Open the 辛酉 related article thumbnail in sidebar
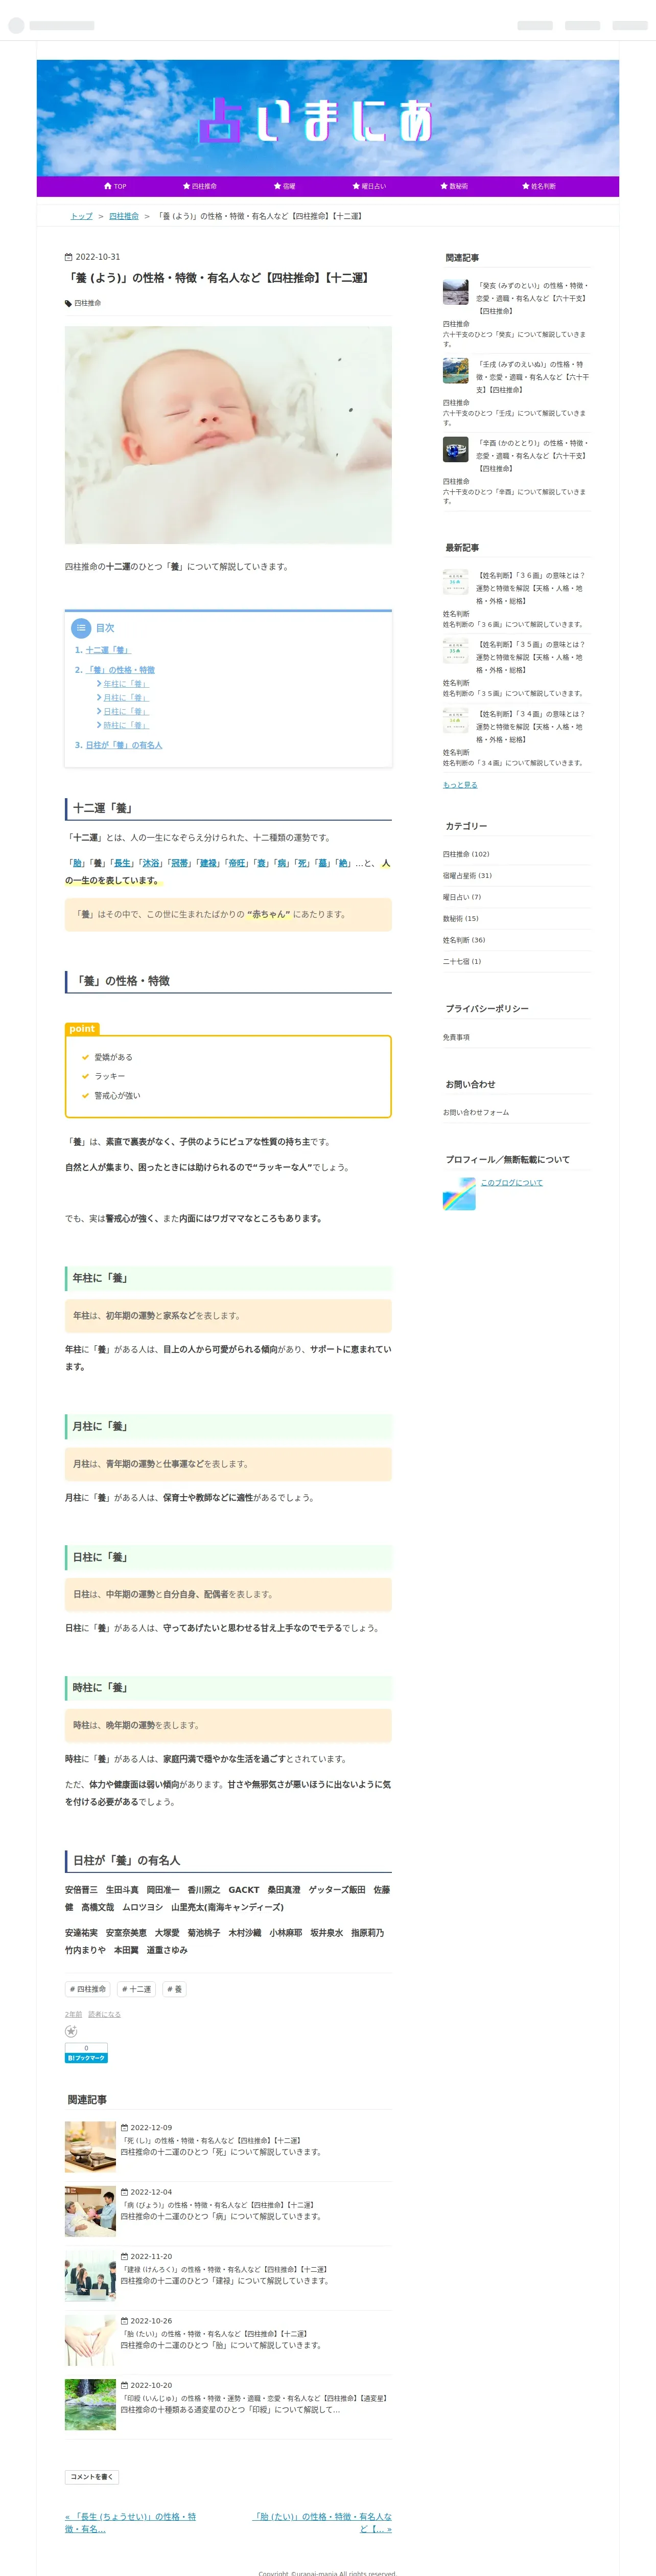656x2576 pixels. pos(455,449)
